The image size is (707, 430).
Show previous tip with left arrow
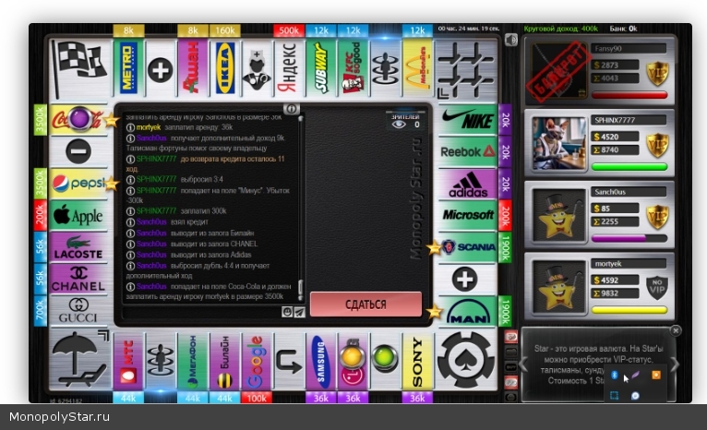(524, 364)
